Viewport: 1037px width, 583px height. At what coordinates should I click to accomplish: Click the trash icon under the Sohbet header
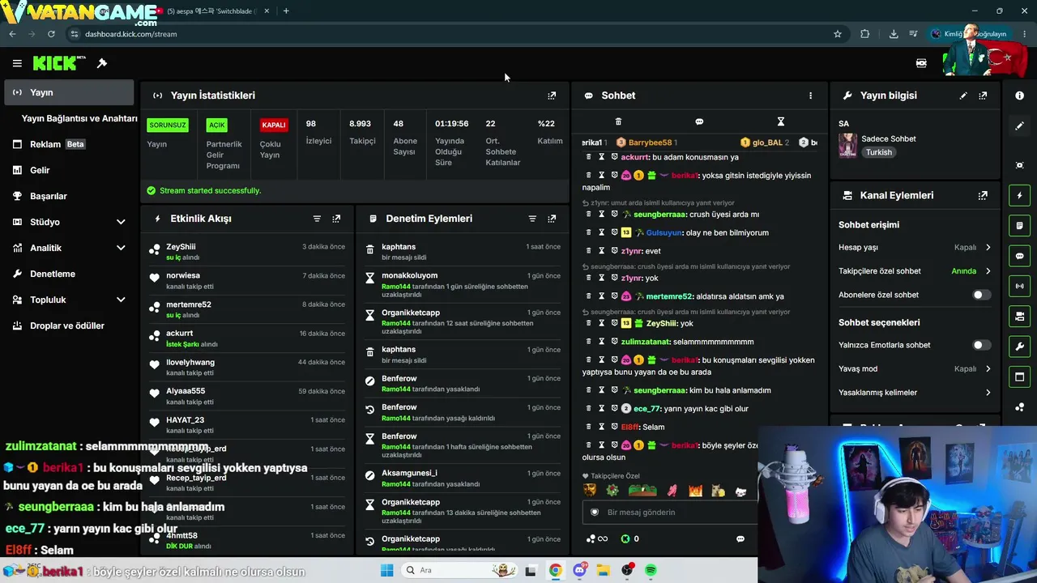coord(618,121)
